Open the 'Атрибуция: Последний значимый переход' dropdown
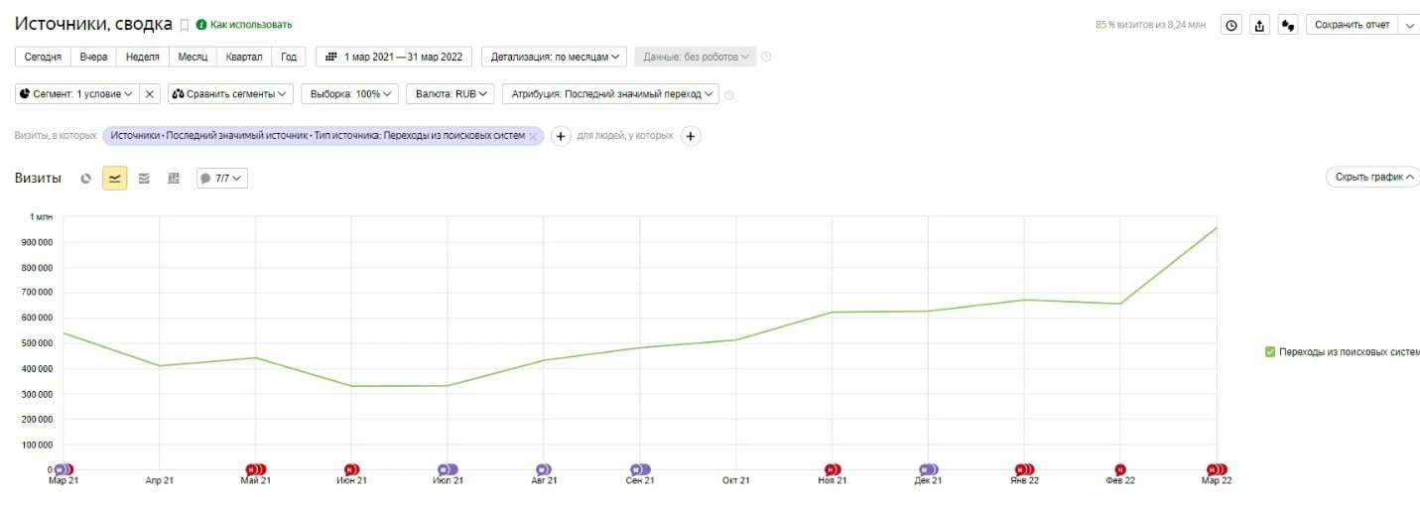 [610, 94]
